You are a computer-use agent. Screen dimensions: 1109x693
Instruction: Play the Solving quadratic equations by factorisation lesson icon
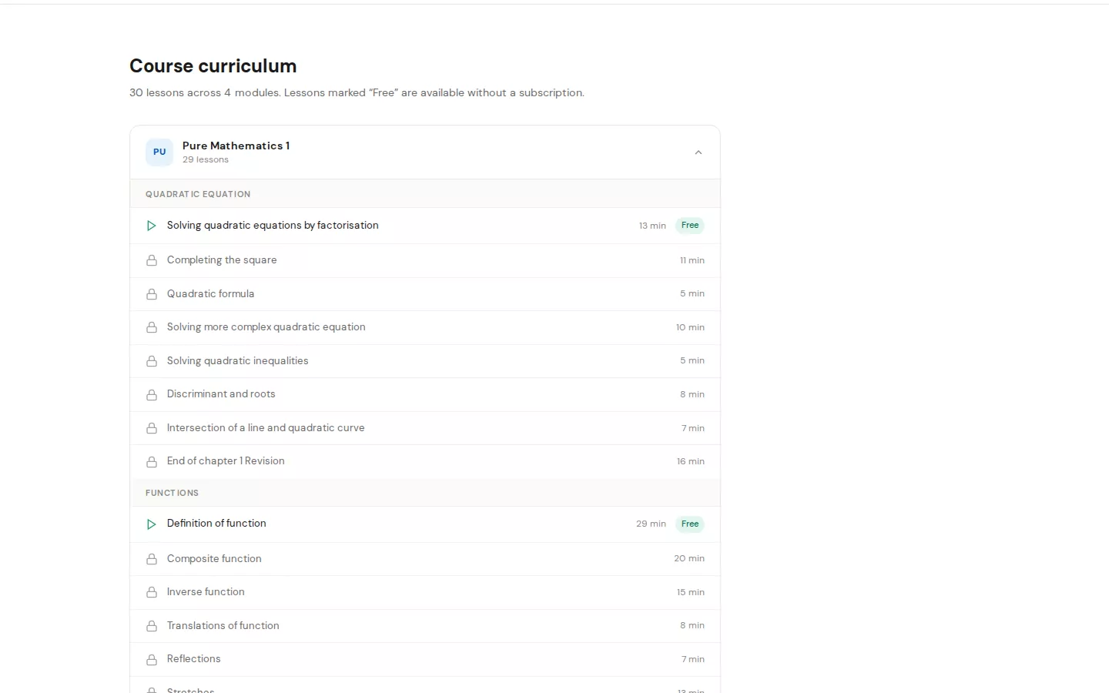(152, 226)
